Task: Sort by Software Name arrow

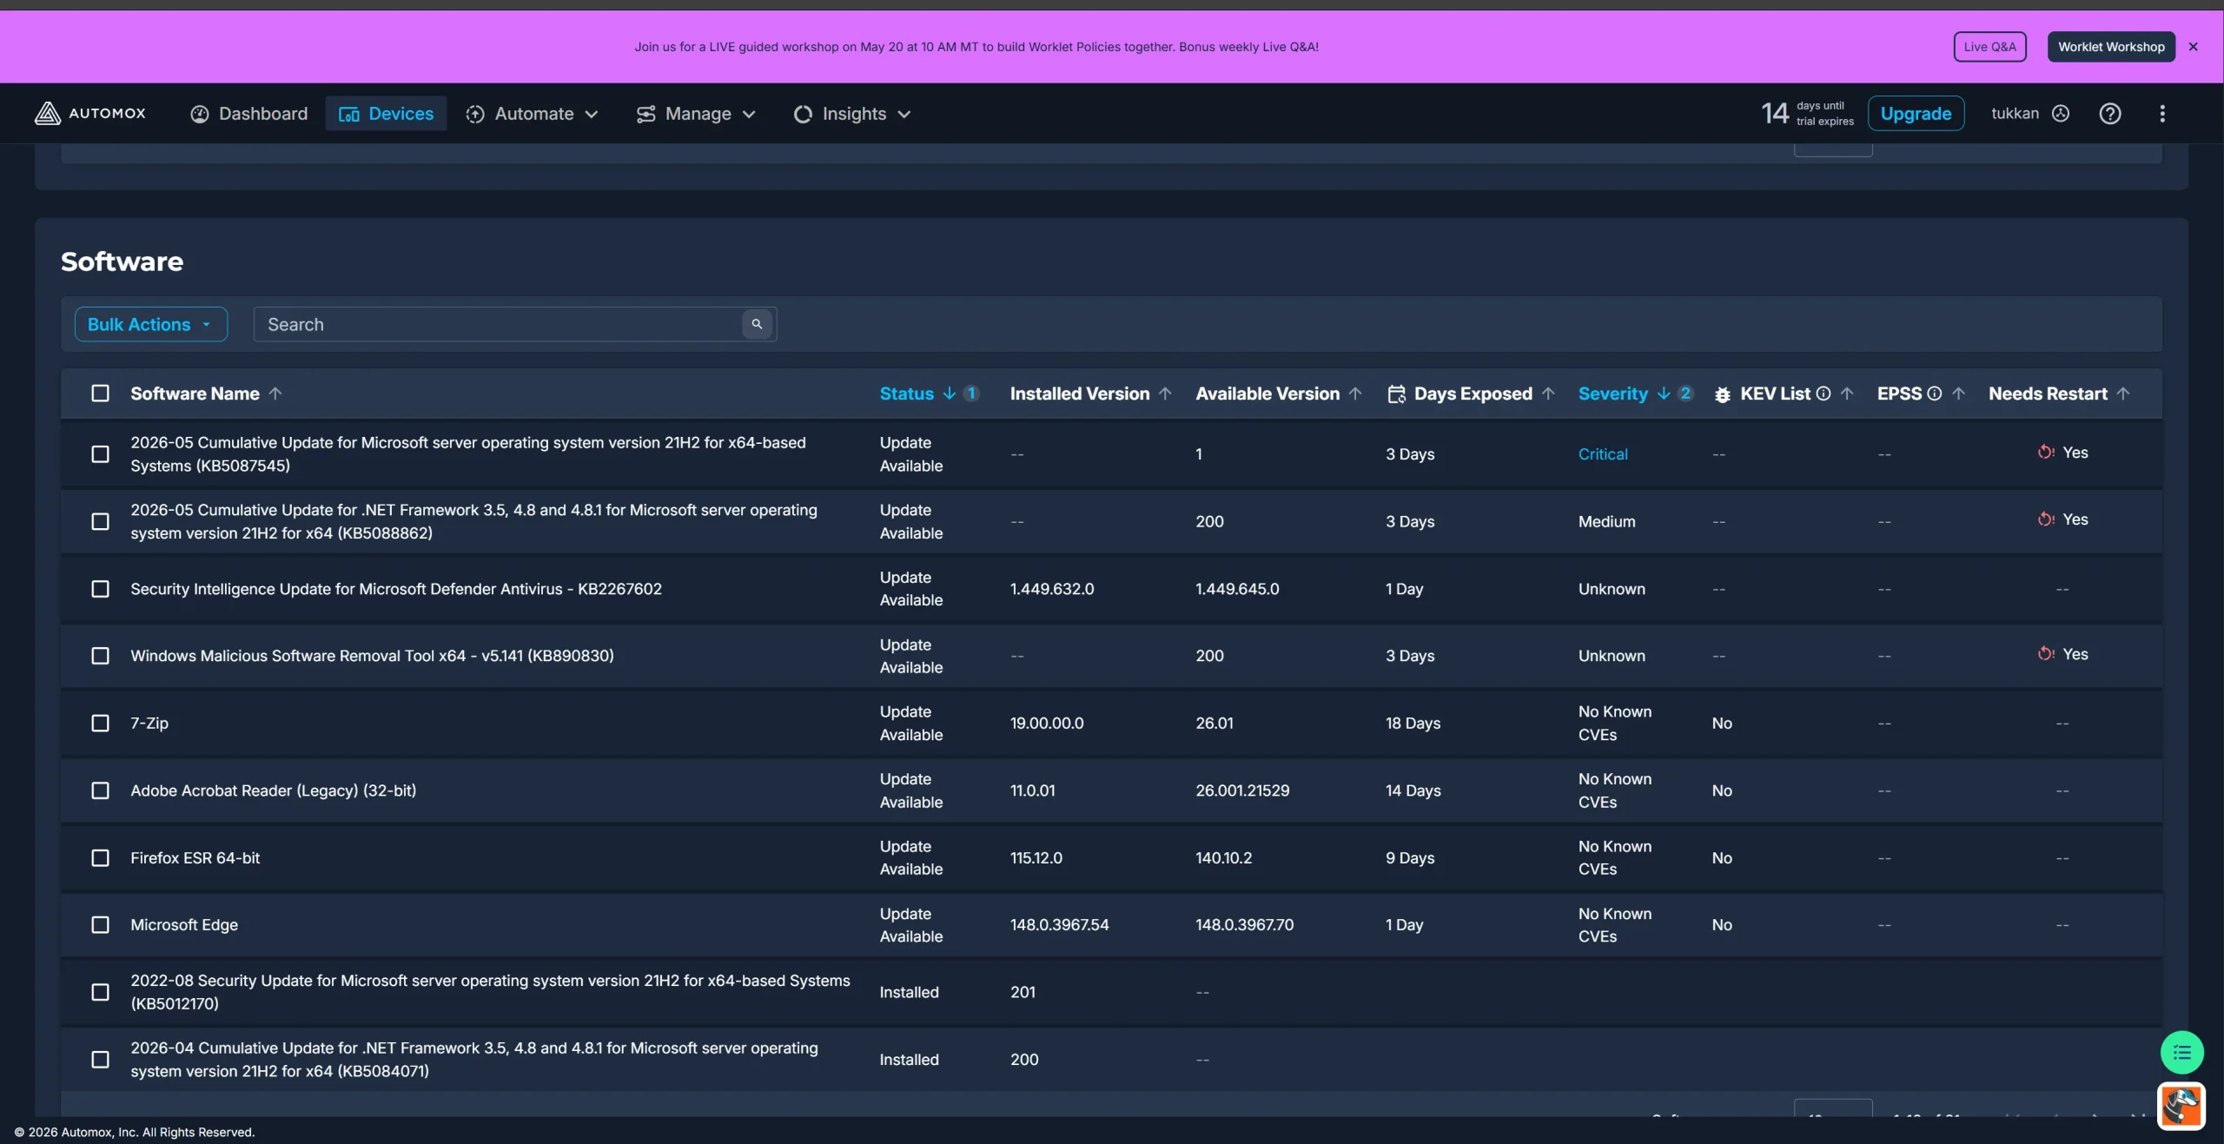Action: point(275,393)
